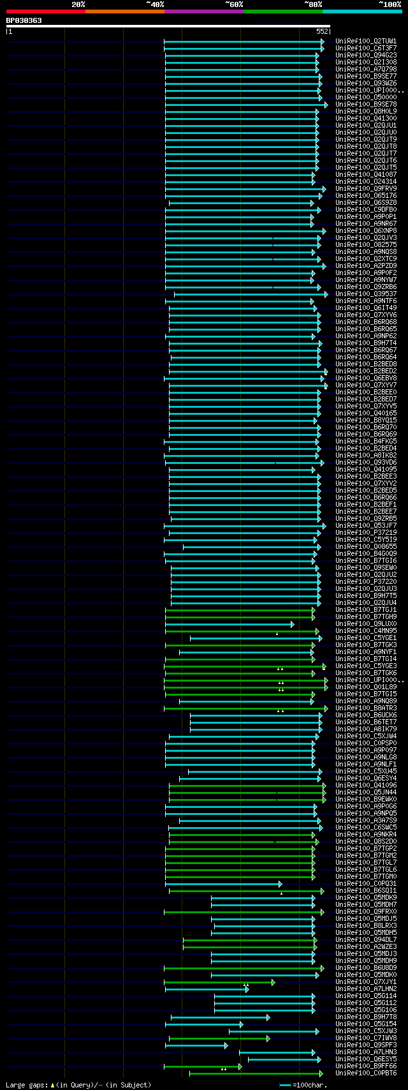Select the UniRef100_Q6IT49 label
Image resolution: width=408 pixels, height=1090 pixels.
pos(366,308)
